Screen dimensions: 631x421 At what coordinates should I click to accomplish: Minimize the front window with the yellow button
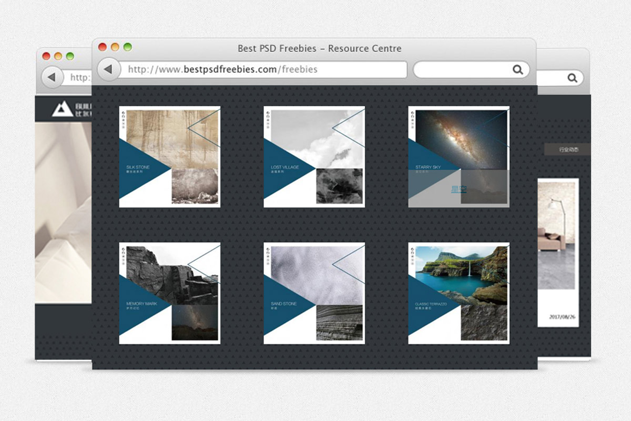[x=115, y=47]
